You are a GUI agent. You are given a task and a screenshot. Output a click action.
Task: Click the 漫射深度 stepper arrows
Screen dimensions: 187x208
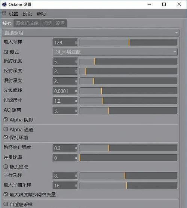(x=76, y=81)
